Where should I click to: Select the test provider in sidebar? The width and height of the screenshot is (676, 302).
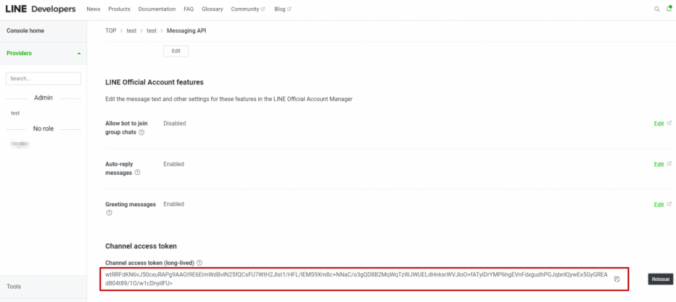(15, 113)
